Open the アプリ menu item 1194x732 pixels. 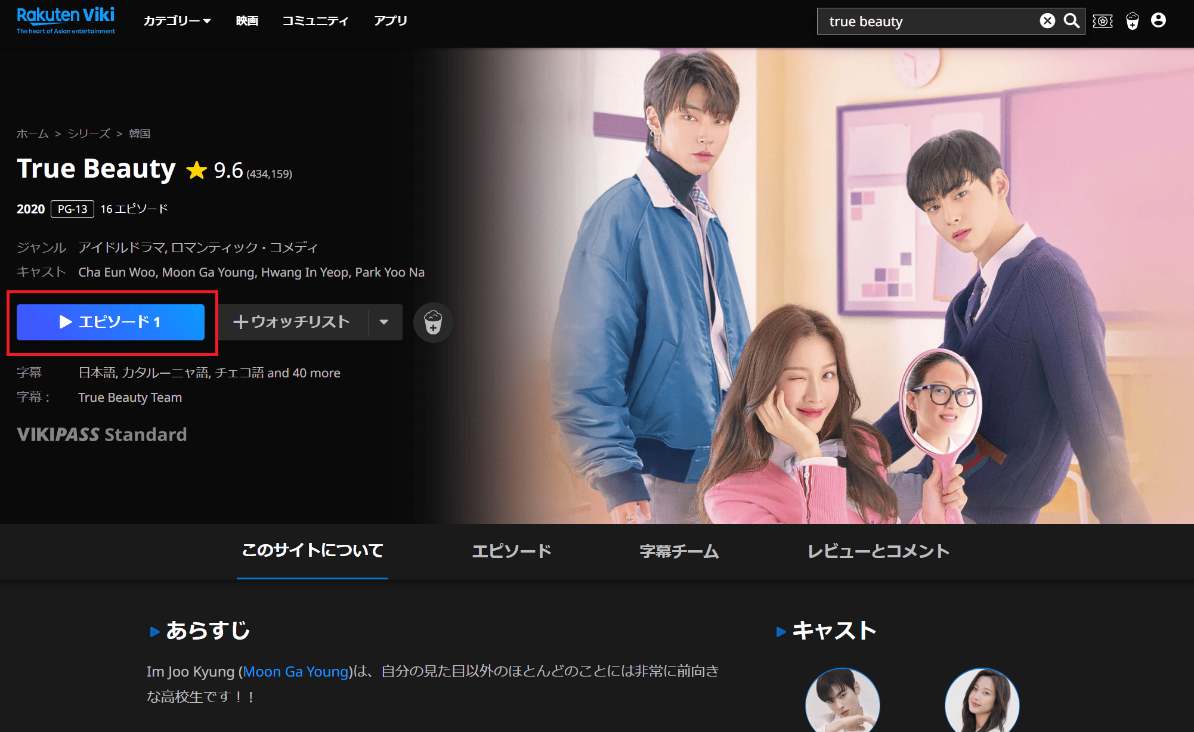click(x=391, y=21)
